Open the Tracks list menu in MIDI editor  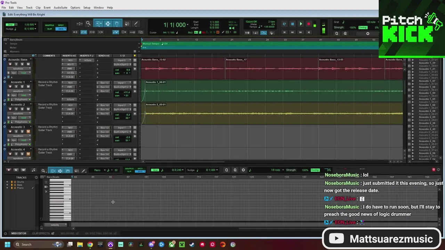pyautogui.click(x=36, y=177)
